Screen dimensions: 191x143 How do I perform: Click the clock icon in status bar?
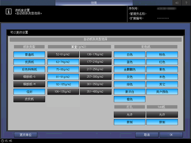coord(2,141)
